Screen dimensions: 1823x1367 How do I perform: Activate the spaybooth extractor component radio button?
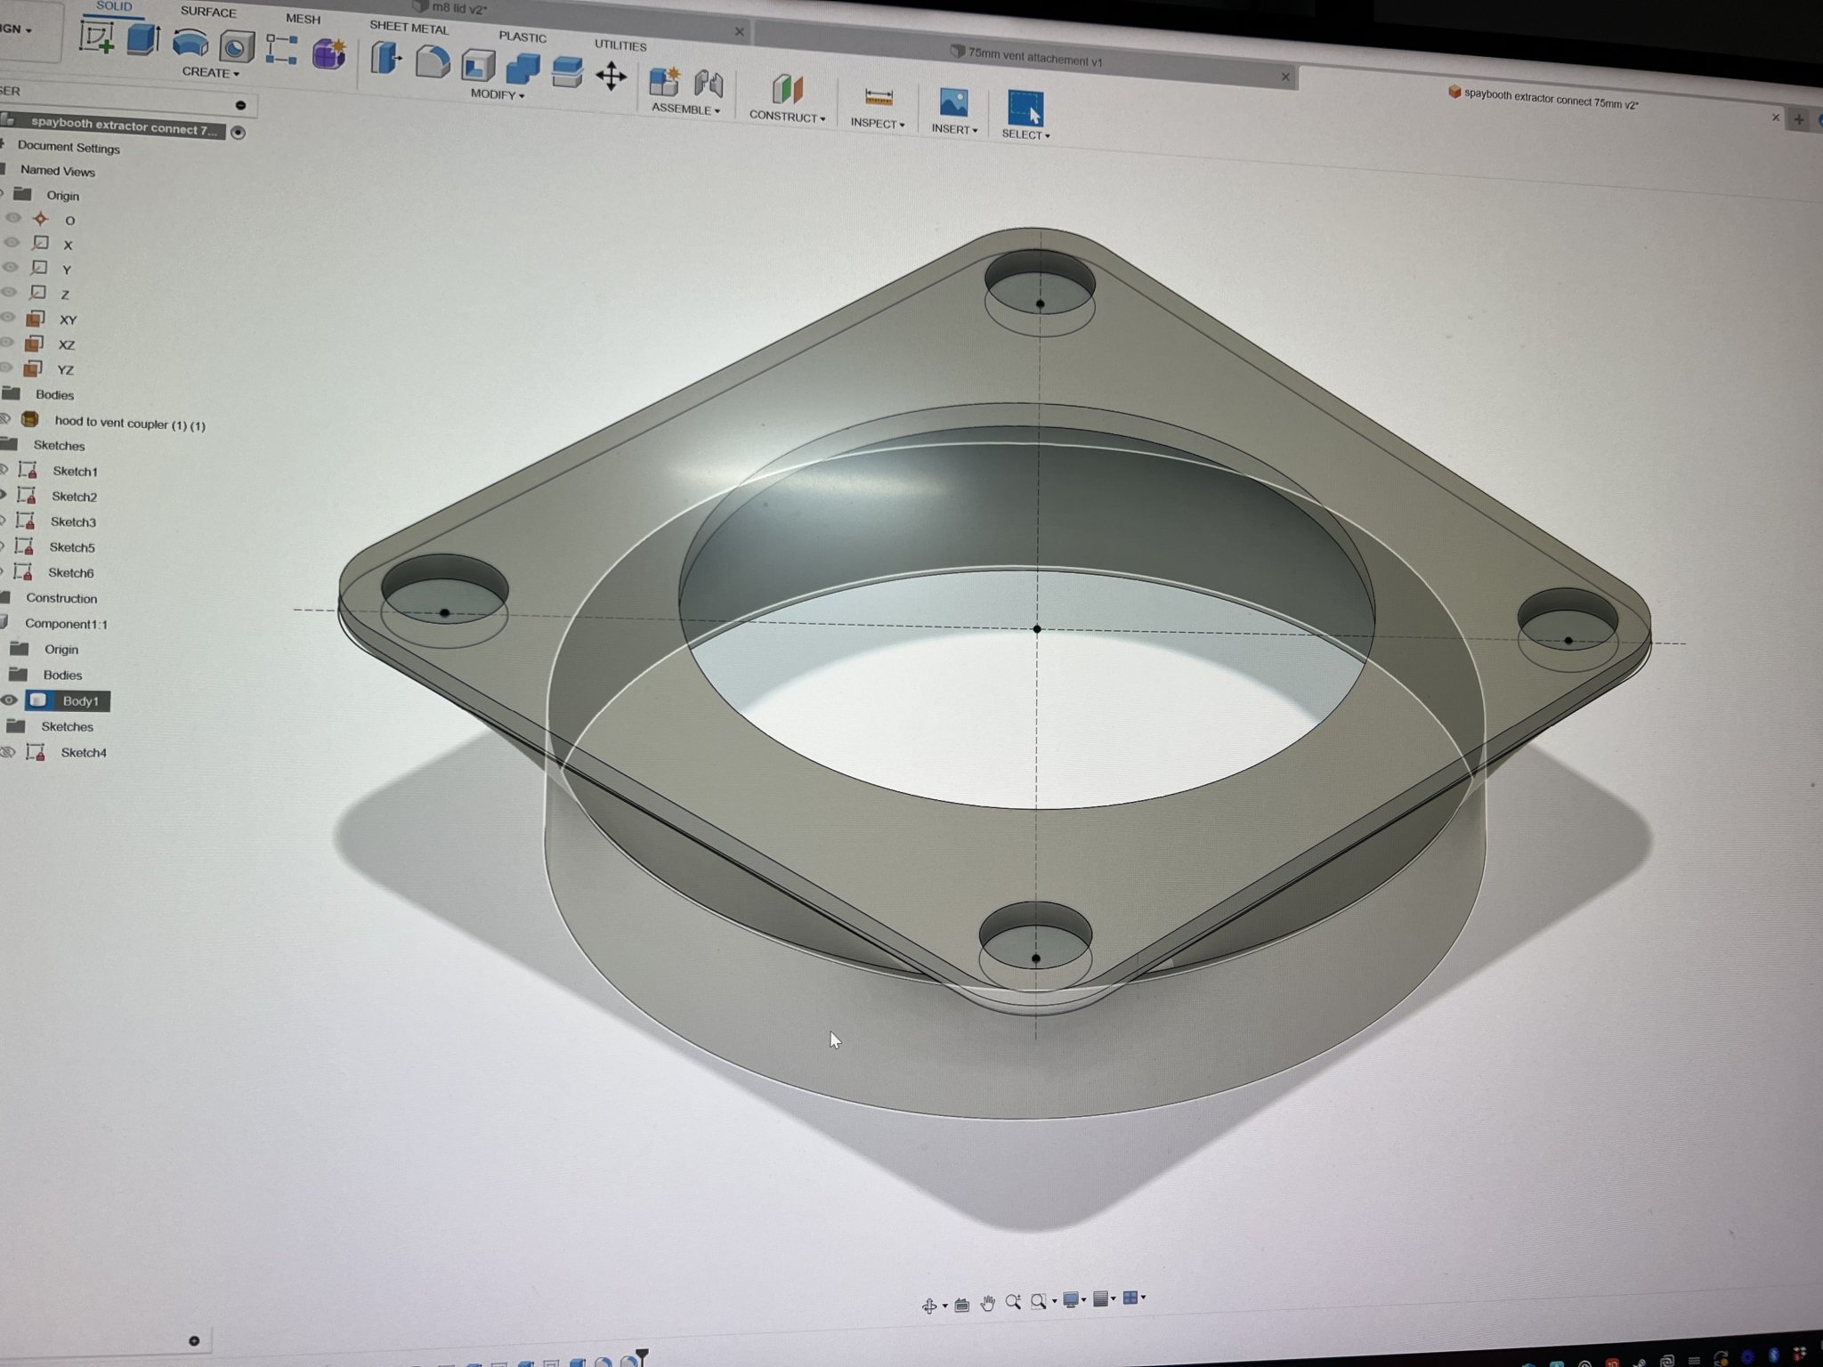tap(238, 133)
